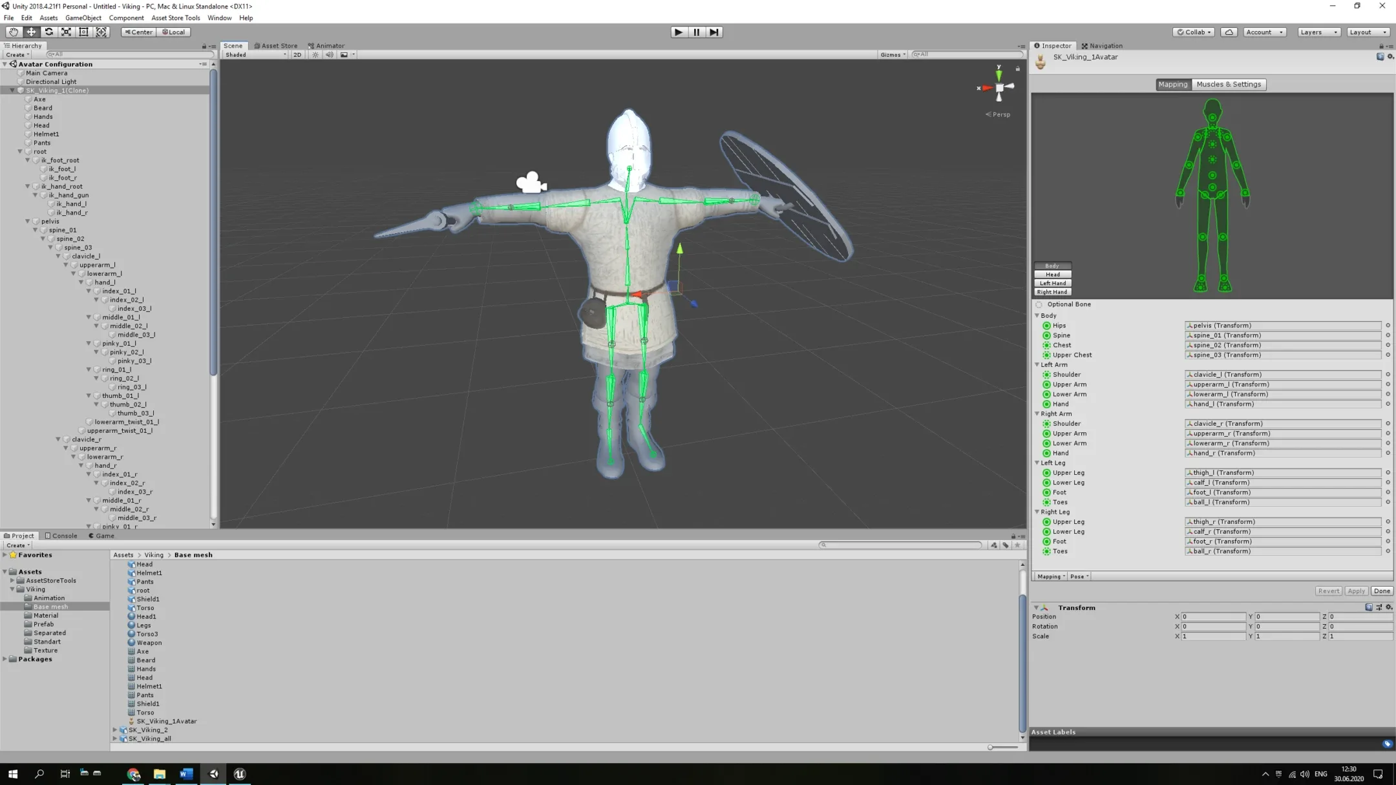Open the Component menu
Screen dimensions: 1396x785
tap(126, 18)
